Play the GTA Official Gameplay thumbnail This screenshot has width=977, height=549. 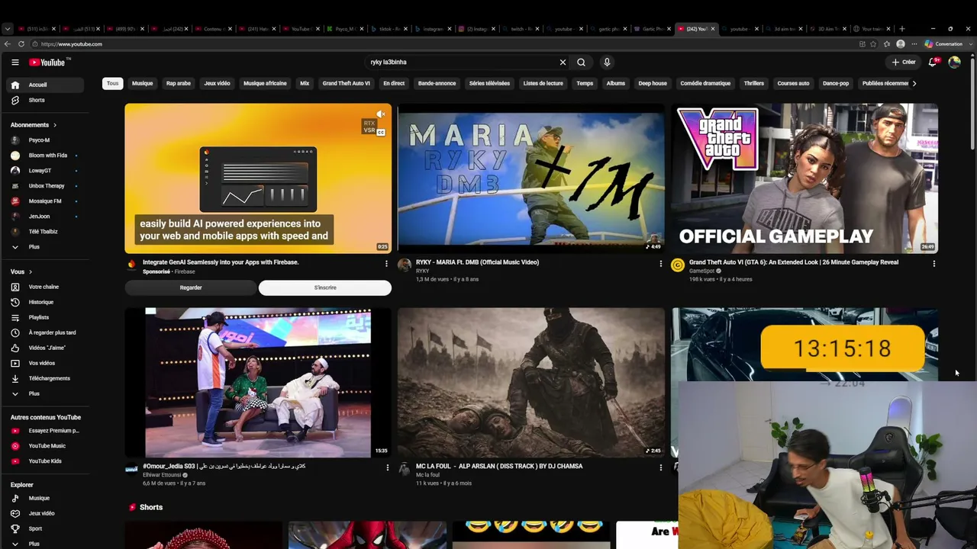coord(804,178)
